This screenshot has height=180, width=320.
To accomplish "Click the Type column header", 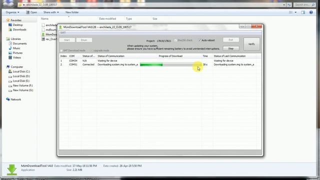I will [129, 18].
